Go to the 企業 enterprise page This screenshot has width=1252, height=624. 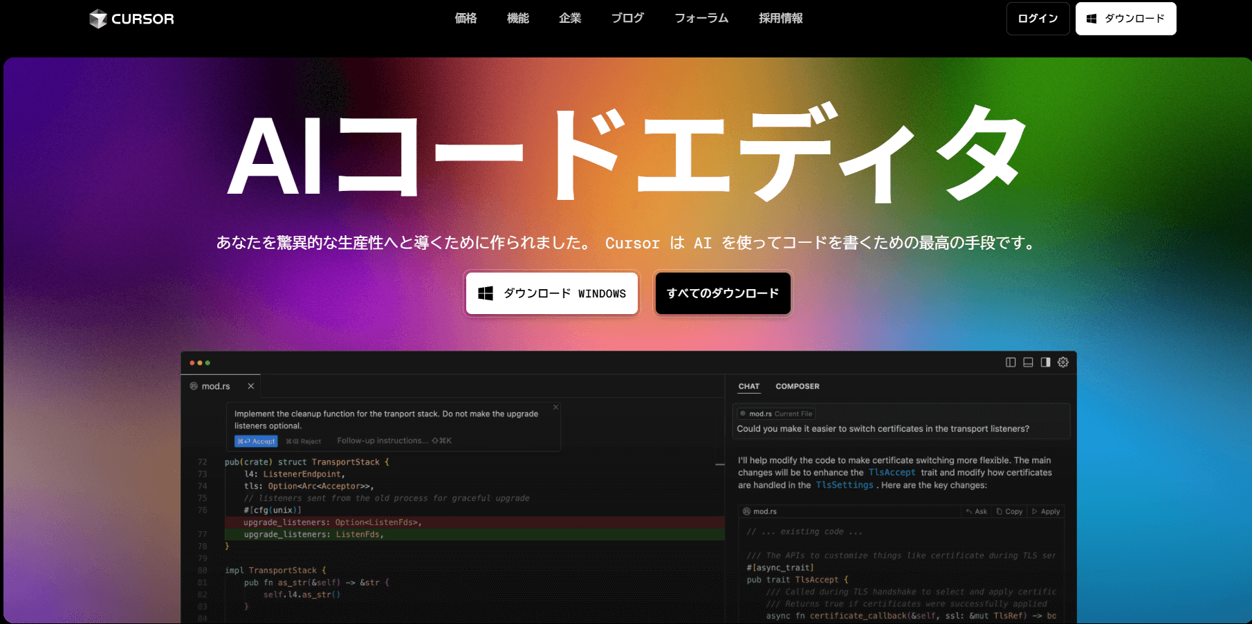coord(570,19)
